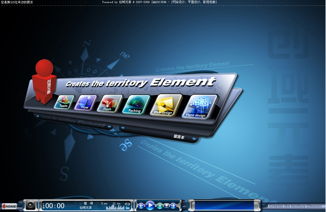This screenshot has height=212, width=326.
Task: Pause the music player
Action: 160,205
